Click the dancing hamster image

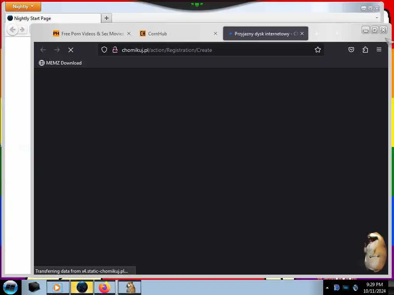tap(375, 252)
